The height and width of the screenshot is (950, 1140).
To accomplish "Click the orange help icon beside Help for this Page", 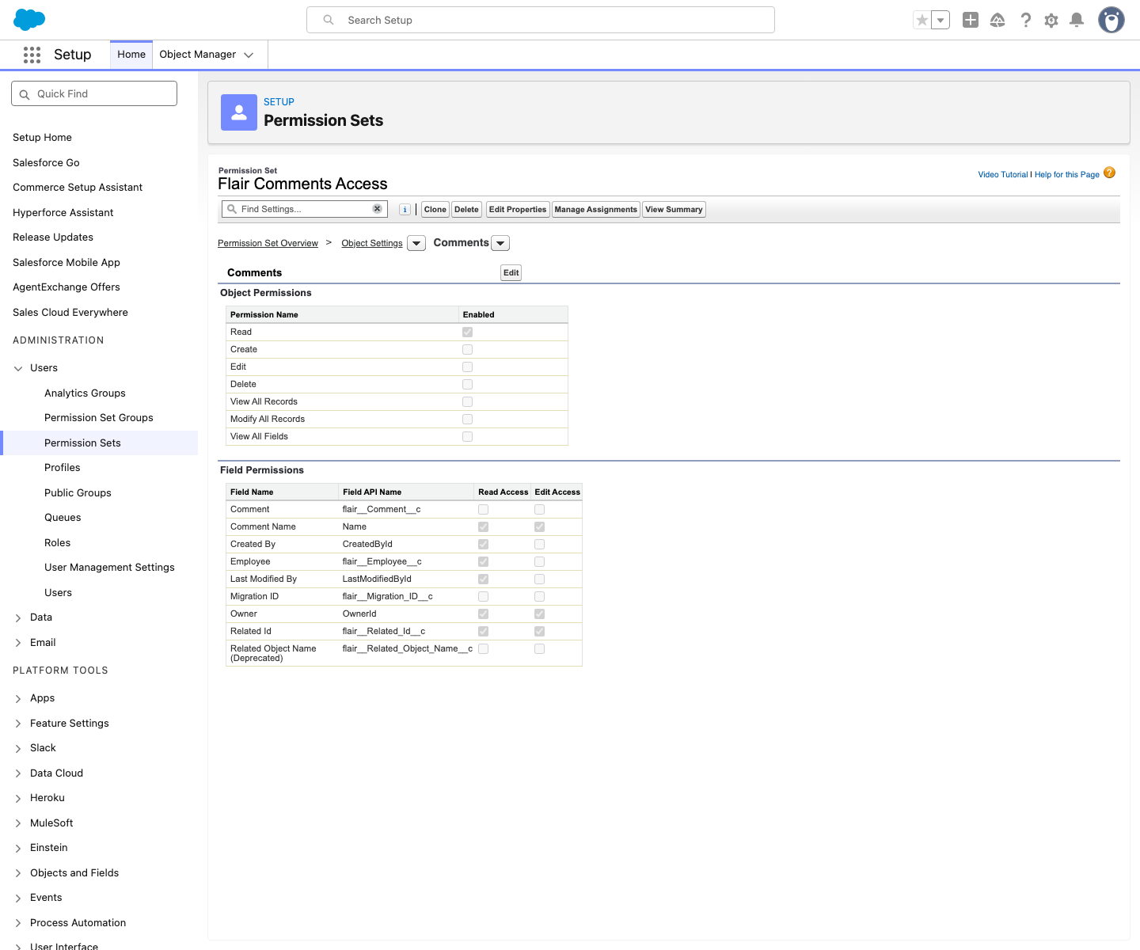I will click(x=1110, y=173).
